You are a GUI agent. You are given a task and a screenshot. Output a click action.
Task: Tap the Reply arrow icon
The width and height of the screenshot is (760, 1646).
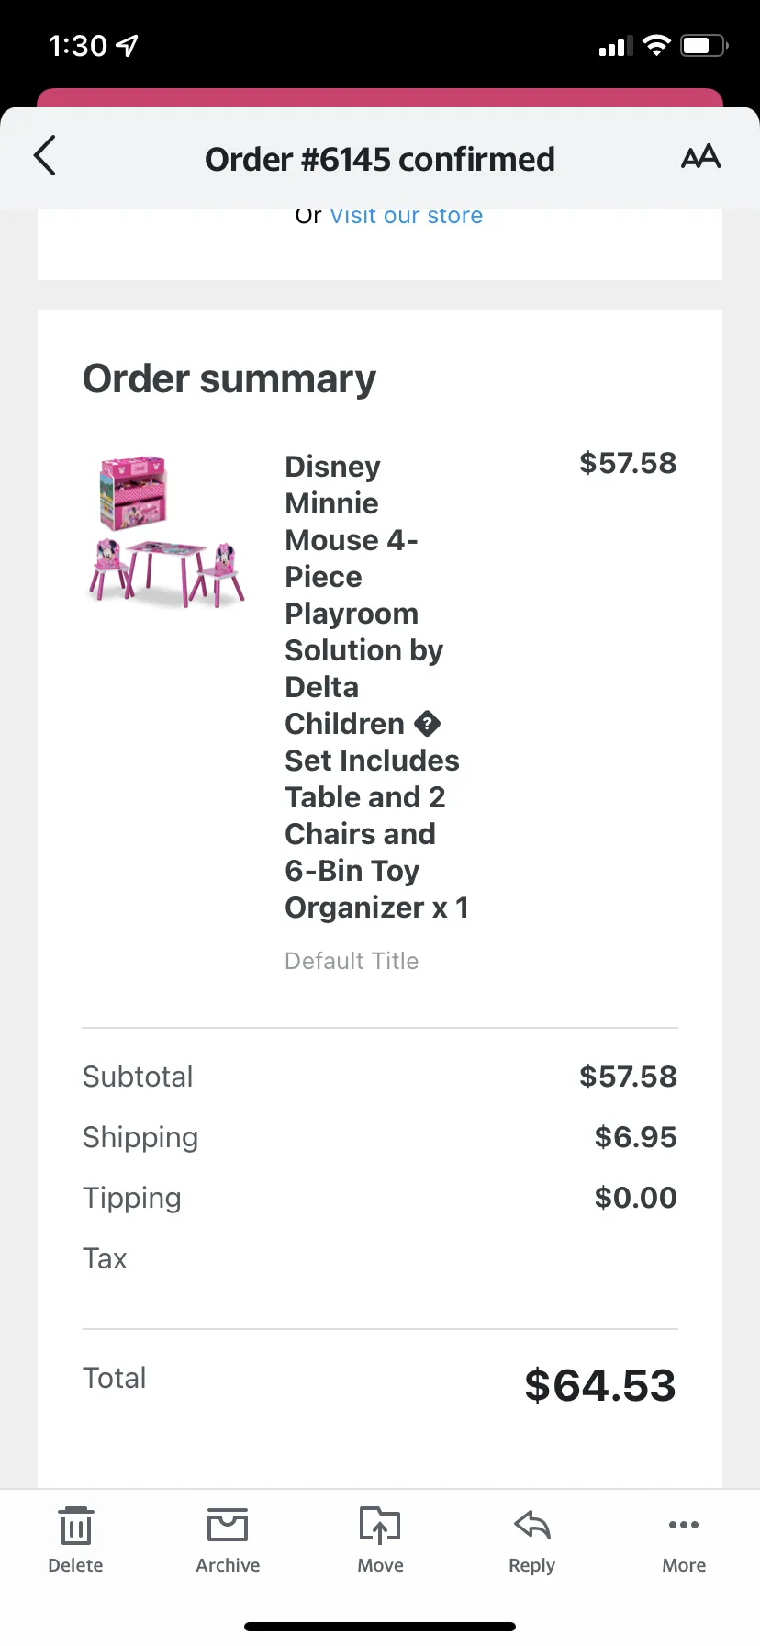pyautogui.click(x=532, y=1525)
